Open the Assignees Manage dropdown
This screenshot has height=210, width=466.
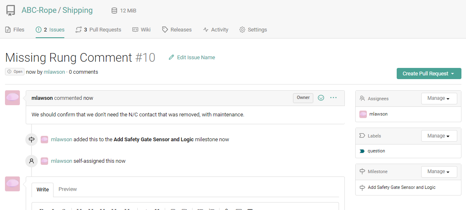click(x=439, y=99)
